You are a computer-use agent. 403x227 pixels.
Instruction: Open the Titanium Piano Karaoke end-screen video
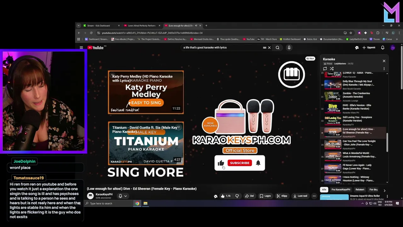(146, 143)
